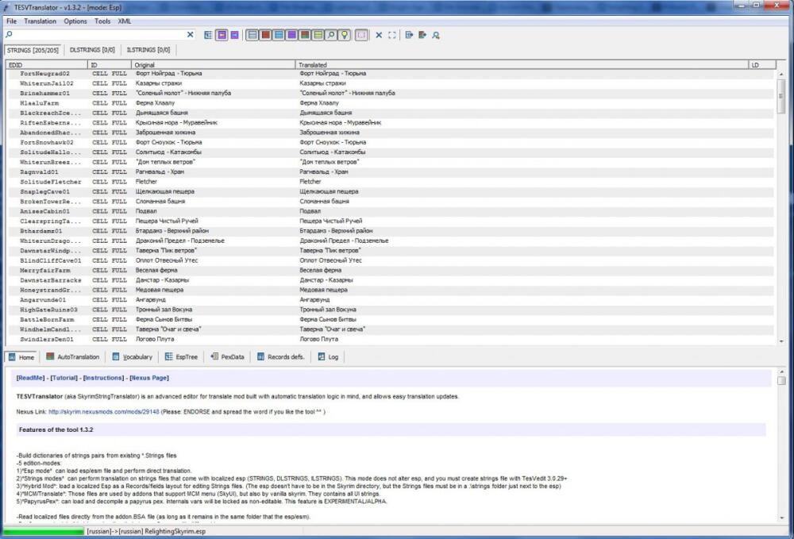
Task: Focus the search input field
Action: click(x=99, y=34)
